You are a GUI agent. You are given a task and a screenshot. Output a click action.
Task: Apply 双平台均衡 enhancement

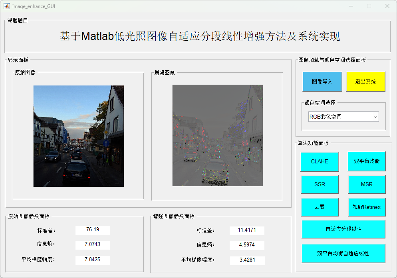pos(366,161)
